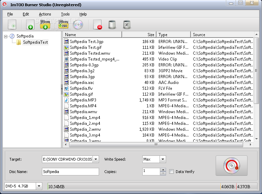Screen dimensions: 262x194
Task: Open the File menu
Action: (x=10, y=14)
